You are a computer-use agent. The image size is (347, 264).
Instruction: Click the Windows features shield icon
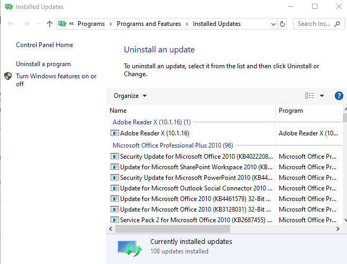pyautogui.click(x=8, y=77)
